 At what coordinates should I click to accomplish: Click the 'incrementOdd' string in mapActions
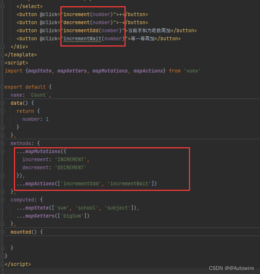[x=81, y=184]
